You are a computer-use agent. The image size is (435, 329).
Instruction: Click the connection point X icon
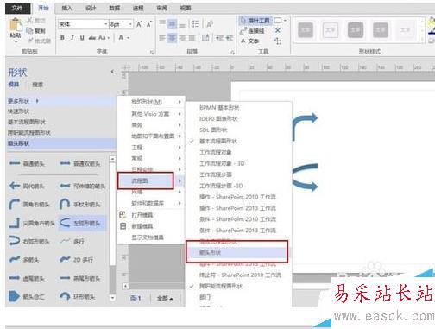[278, 30]
